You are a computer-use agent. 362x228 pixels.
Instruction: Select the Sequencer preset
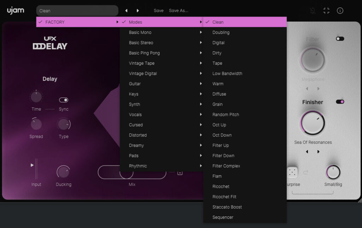pyautogui.click(x=245, y=217)
